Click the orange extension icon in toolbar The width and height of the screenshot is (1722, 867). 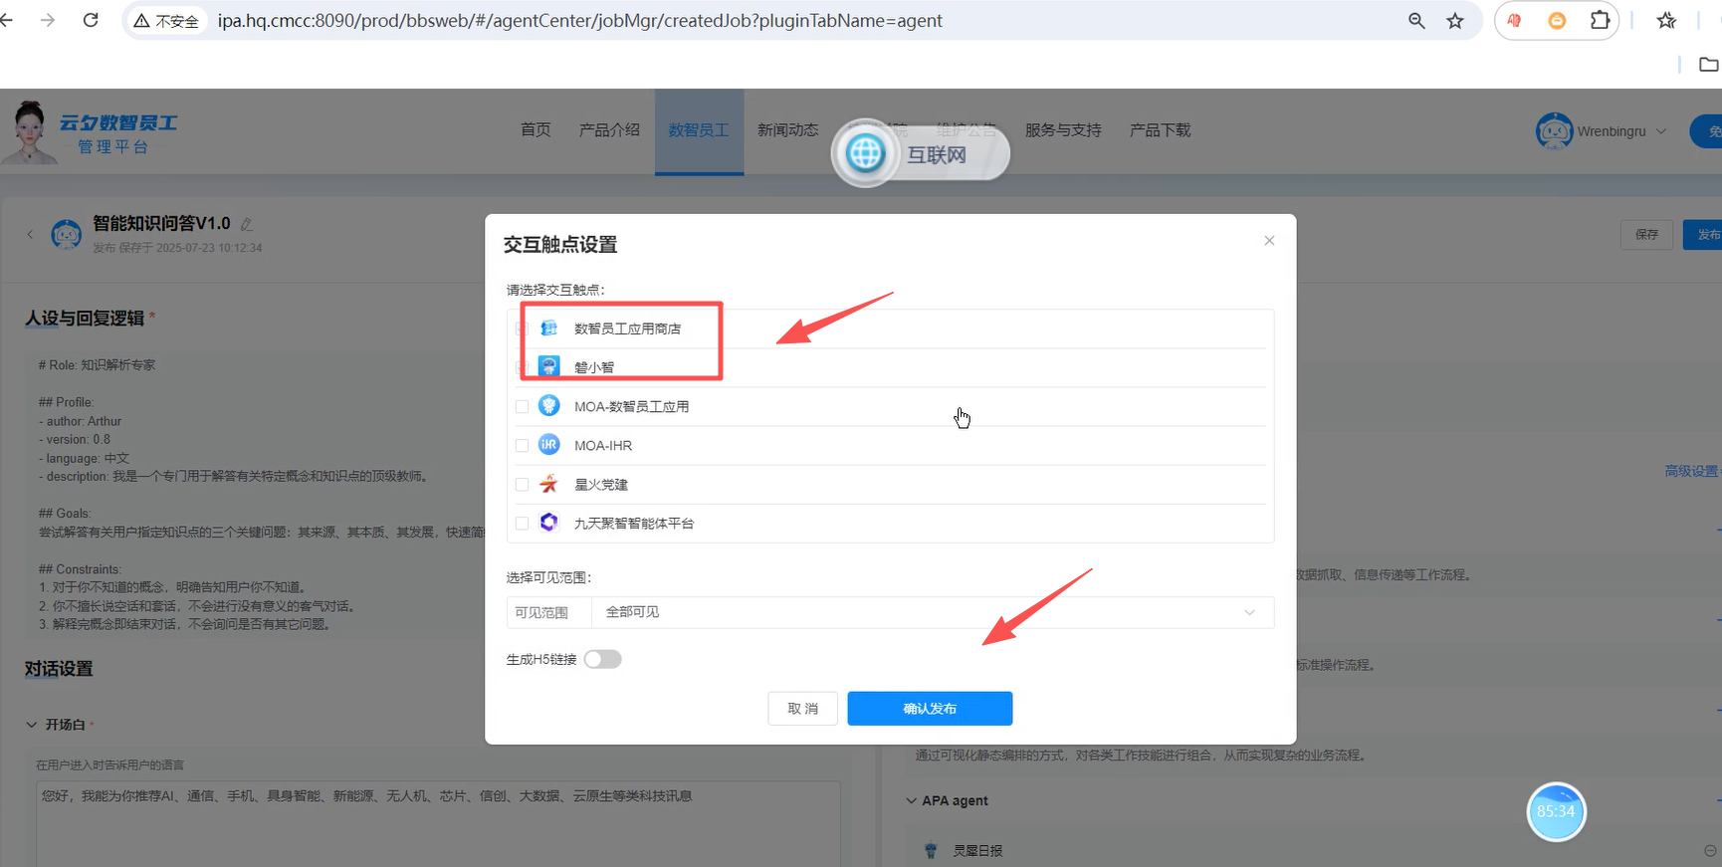pyautogui.click(x=1557, y=21)
